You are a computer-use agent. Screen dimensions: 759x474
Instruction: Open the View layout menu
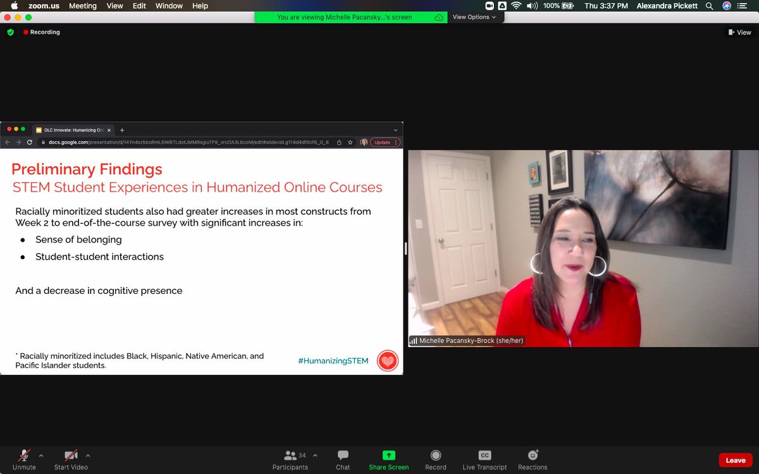tap(739, 32)
